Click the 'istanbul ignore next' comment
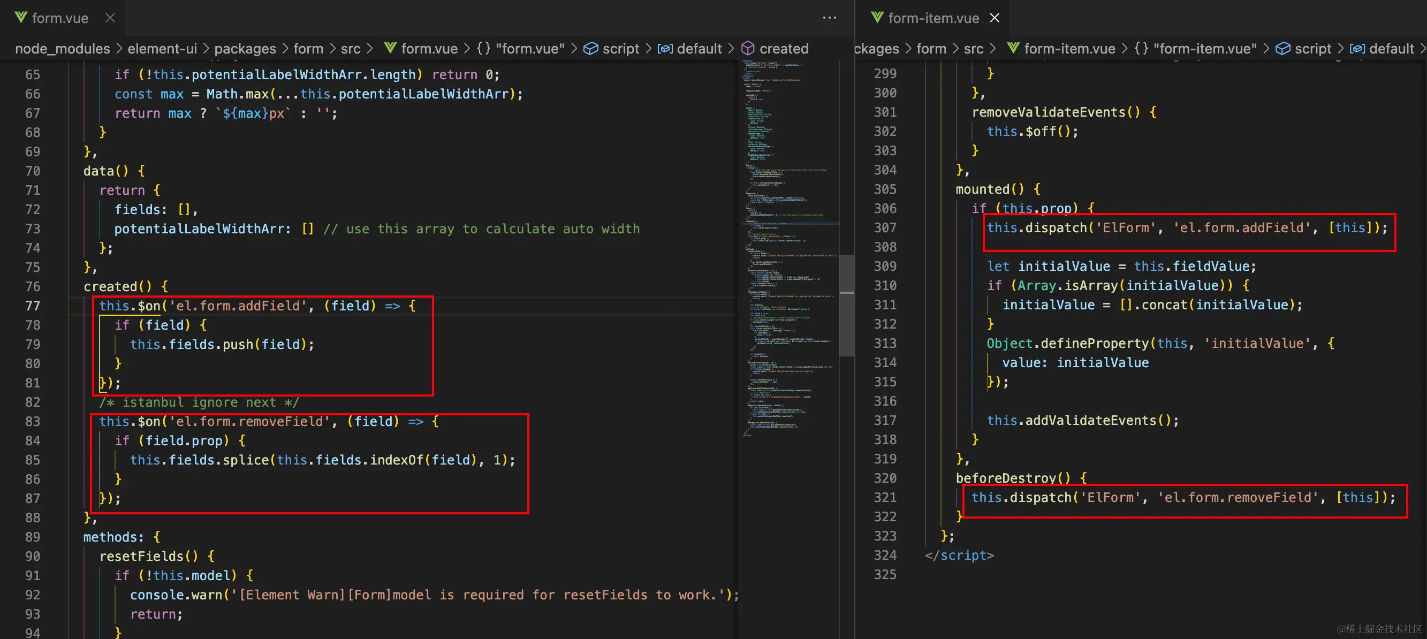The height and width of the screenshot is (639, 1427). click(x=199, y=402)
